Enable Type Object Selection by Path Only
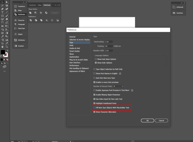The image size is (193, 142). (94, 69)
